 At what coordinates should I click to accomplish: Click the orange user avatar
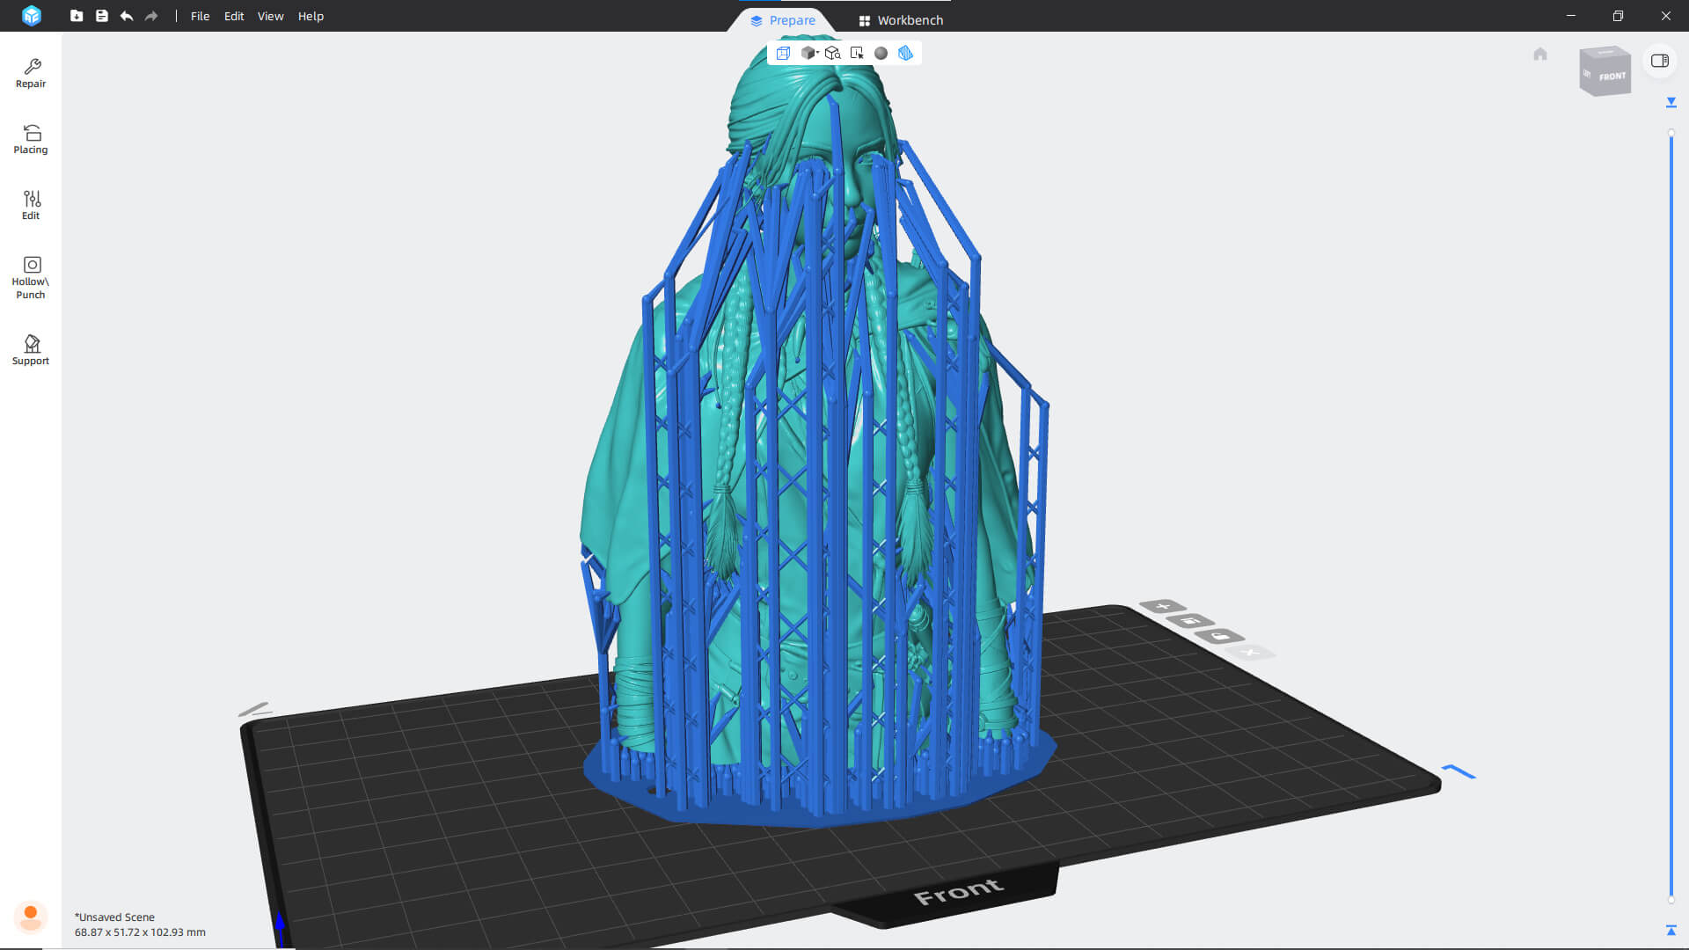coord(31,917)
